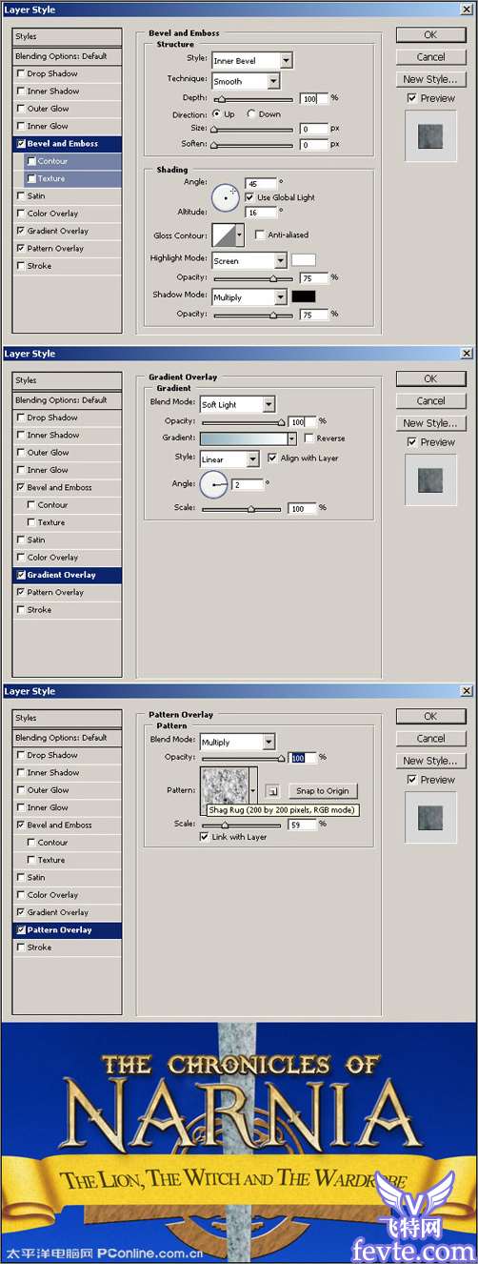Screen dimensions: 478x1264
Task: Open the gradient picker dropdown arrow
Action: [x=291, y=438]
